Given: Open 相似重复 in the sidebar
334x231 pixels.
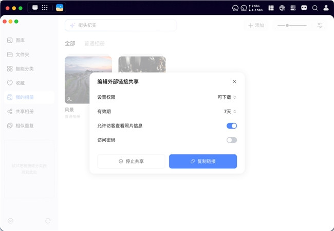Looking at the screenshot, I should [29, 126].
